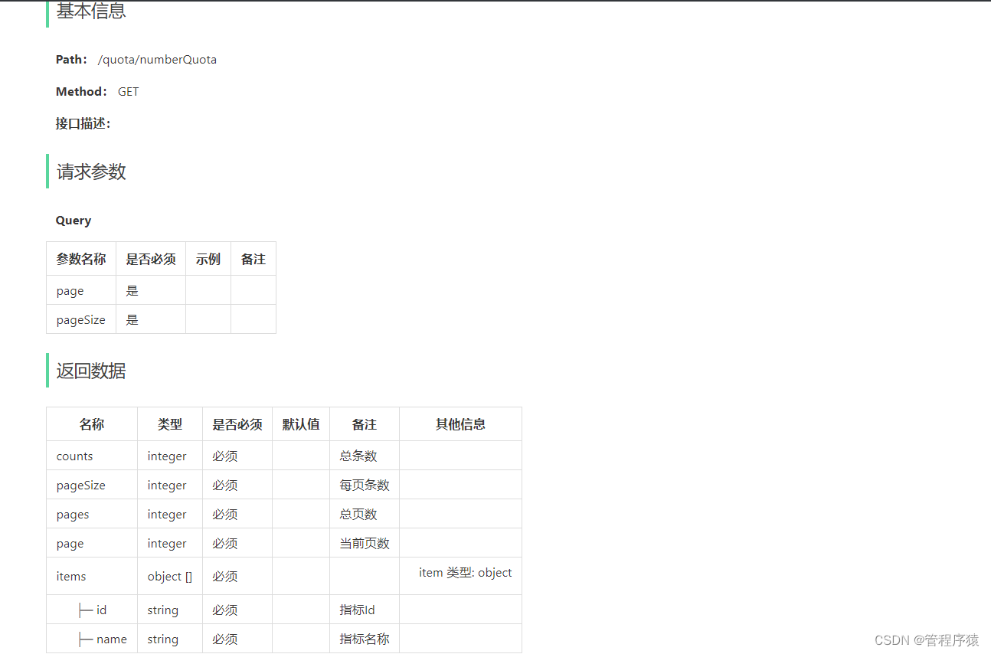Viewport: 991px width, 654px height.
Task: Click the pageSize parameter cell in Query table
Action: 81,320
